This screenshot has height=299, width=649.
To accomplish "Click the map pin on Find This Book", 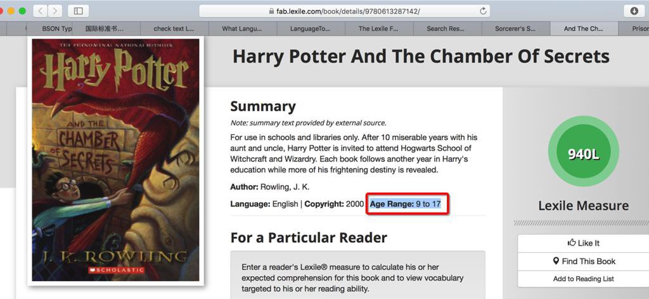I will coord(556,262).
